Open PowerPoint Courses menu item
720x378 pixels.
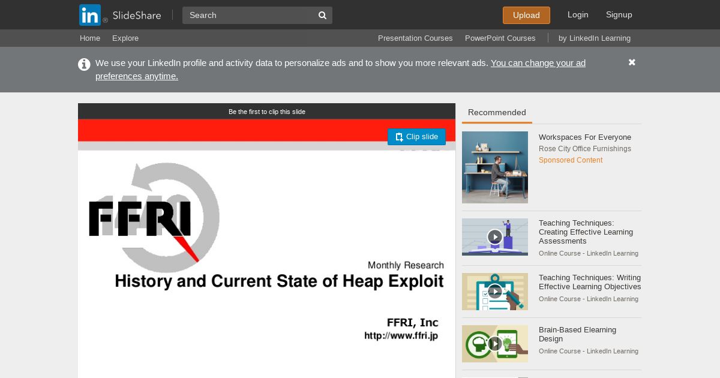coord(500,38)
